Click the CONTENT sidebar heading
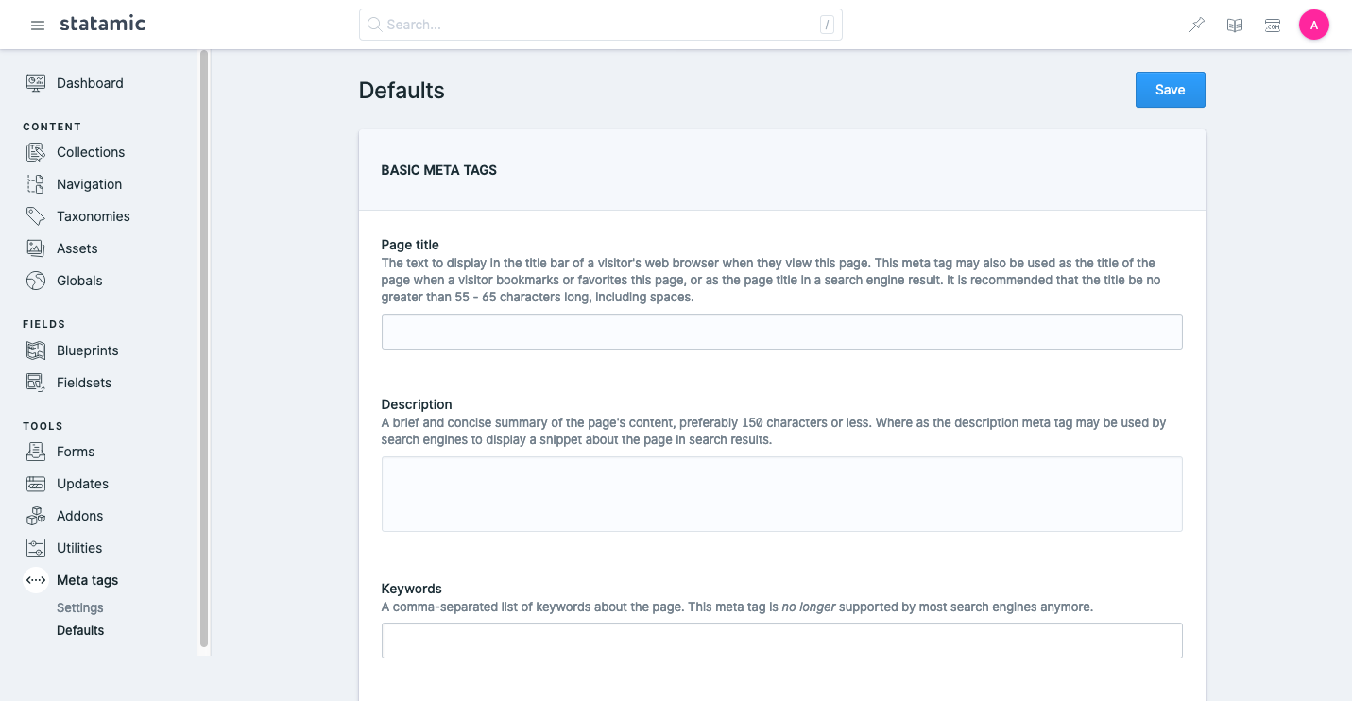Image resolution: width=1352 pixels, height=701 pixels. 52,127
